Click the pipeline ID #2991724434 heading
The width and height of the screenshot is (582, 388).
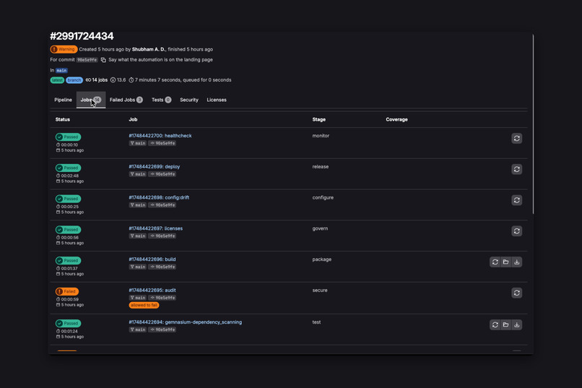pos(82,36)
